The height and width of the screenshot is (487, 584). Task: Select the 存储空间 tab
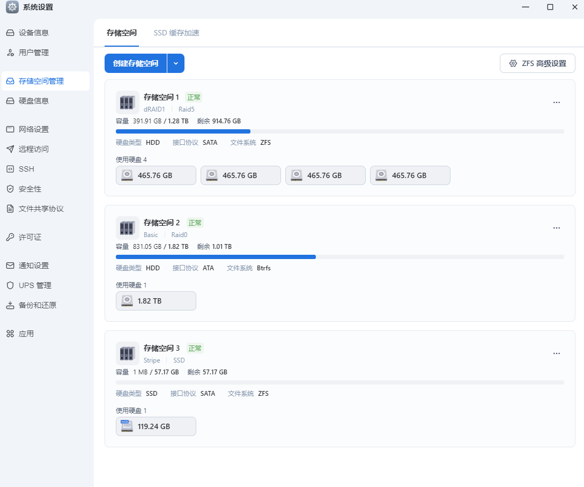coord(122,33)
